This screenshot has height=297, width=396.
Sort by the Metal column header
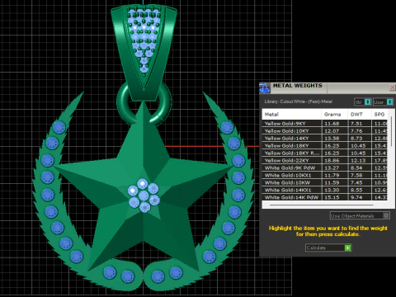pyautogui.click(x=291, y=114)
